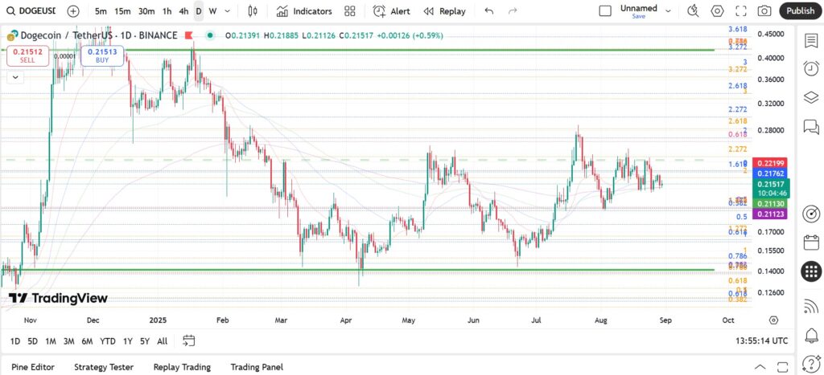Open the Alert creation dialog
The image size is (824, 375).
click(392, 11)
